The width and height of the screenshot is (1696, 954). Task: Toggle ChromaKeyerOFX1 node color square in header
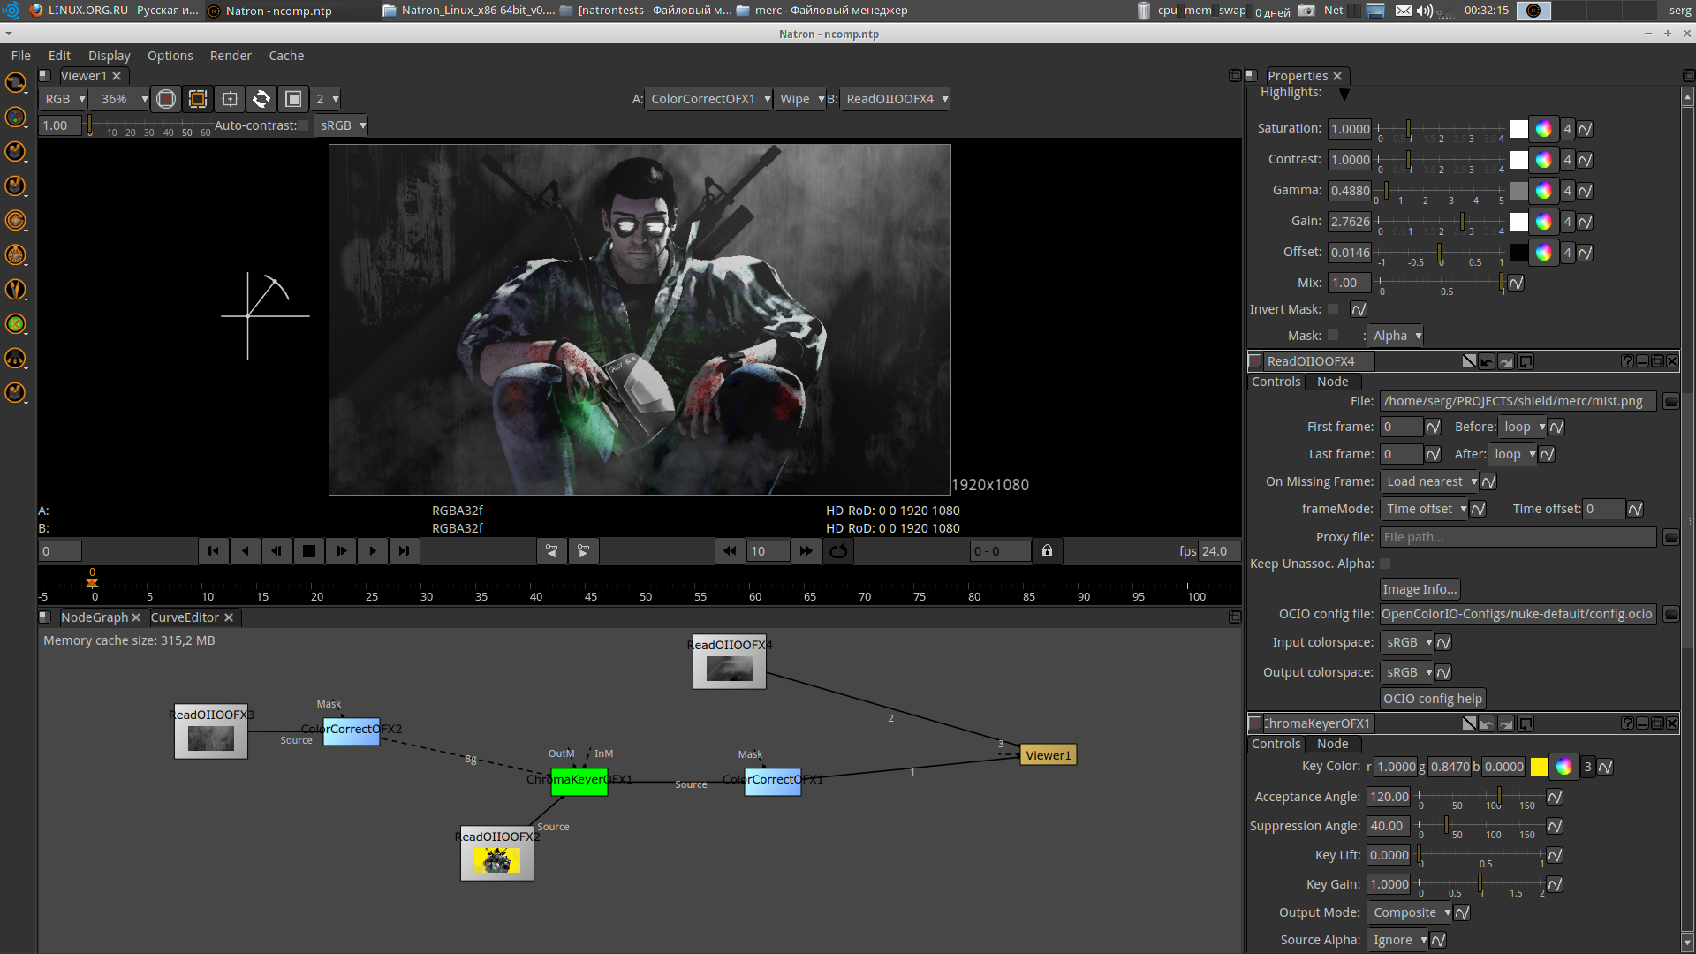point(1255,723)
